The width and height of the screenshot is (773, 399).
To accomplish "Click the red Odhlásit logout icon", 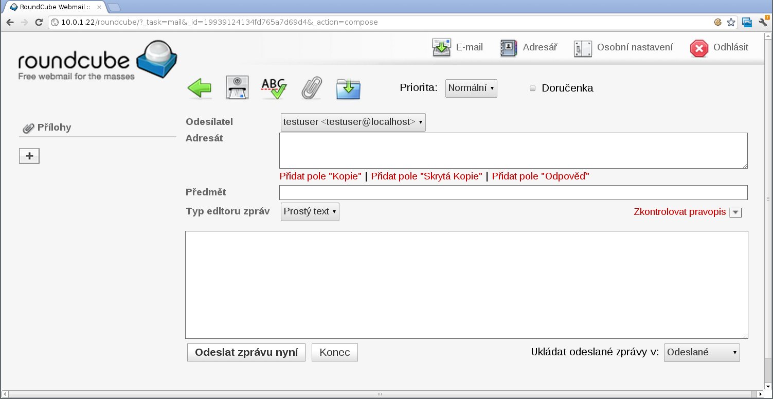I will click(x=699, y=48).
